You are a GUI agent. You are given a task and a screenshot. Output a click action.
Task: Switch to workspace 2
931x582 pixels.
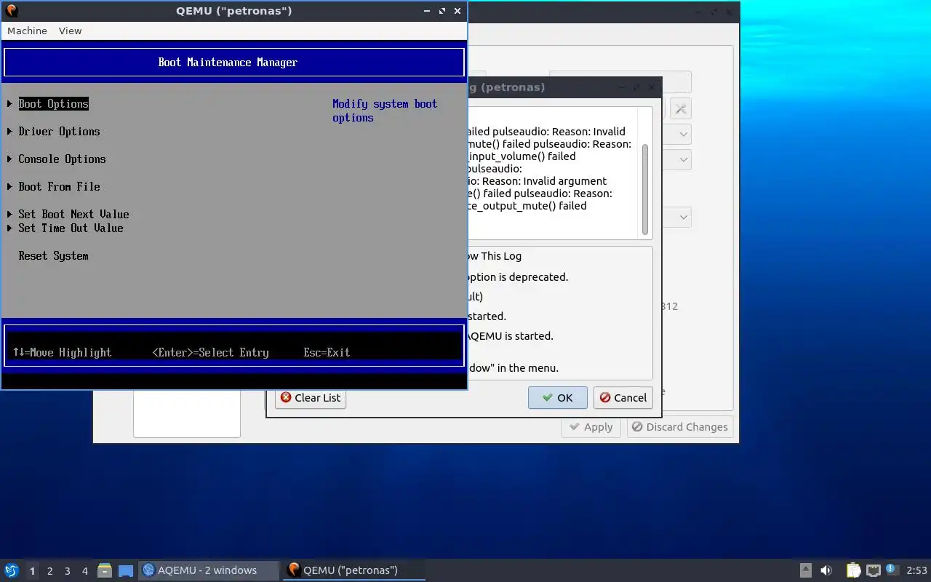[x=49, y=570]
